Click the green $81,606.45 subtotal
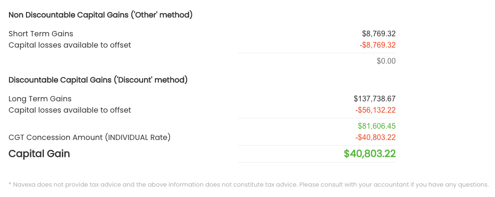 tap(376, 126)
